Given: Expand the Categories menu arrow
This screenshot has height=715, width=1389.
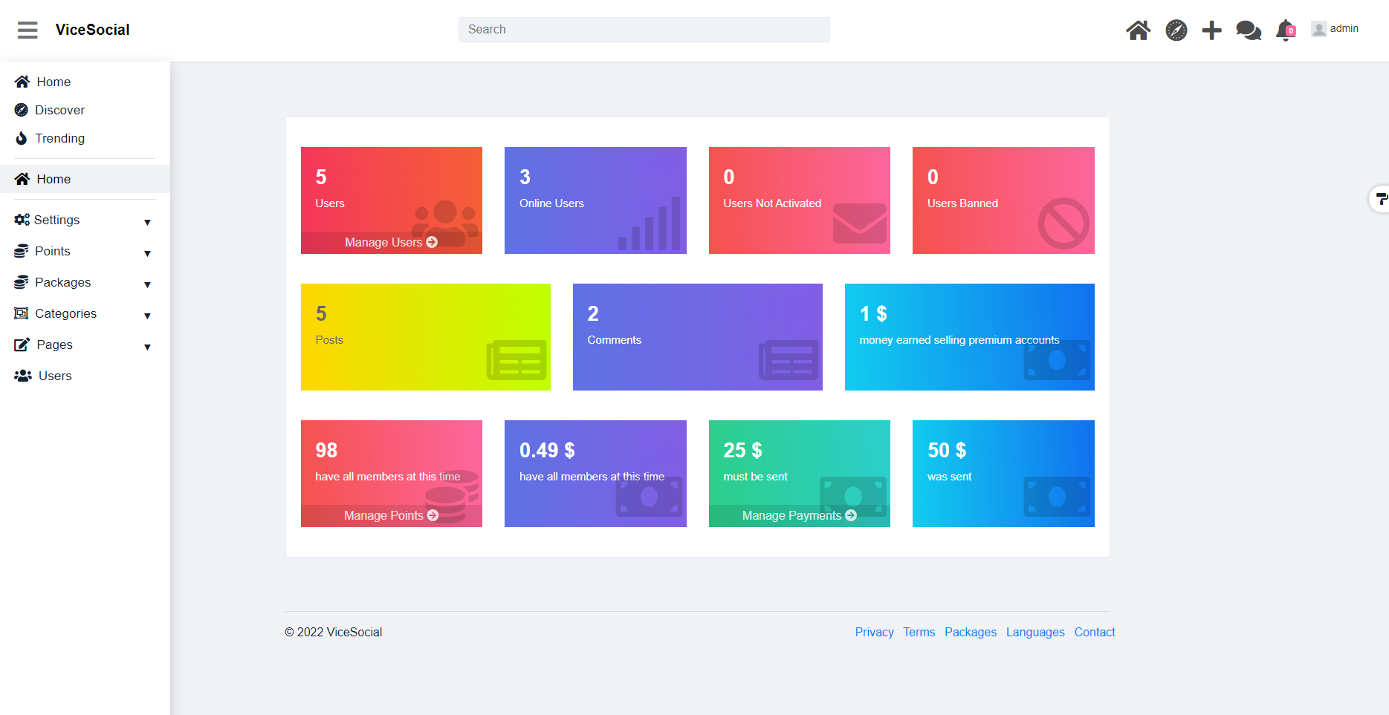Looking at the screenshot, I should click(x=147, y=316).
